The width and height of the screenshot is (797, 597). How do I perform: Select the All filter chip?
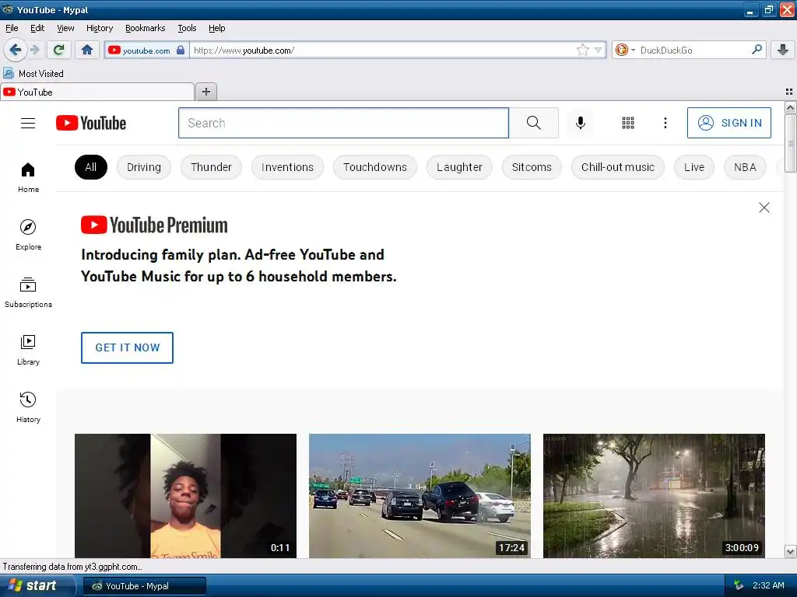[91, 167]
